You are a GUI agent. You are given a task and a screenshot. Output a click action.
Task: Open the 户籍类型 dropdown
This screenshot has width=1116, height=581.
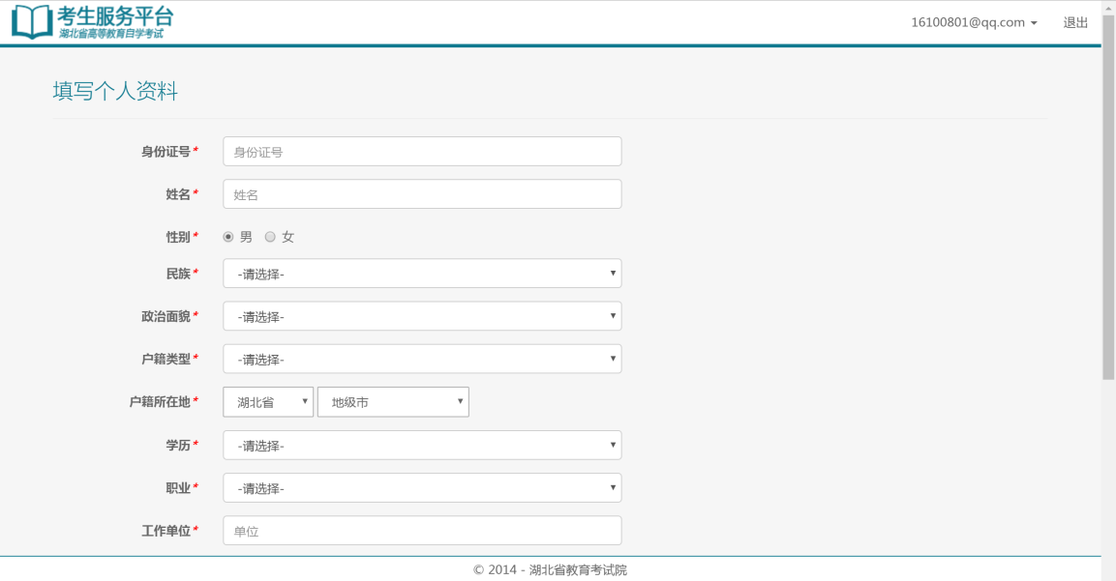pos(422,360)
